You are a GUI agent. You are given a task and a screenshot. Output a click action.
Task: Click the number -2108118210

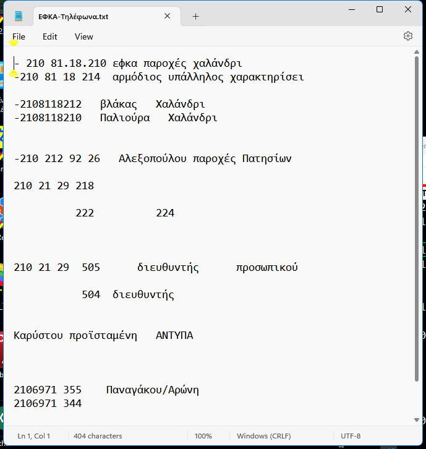coord(48,118)
